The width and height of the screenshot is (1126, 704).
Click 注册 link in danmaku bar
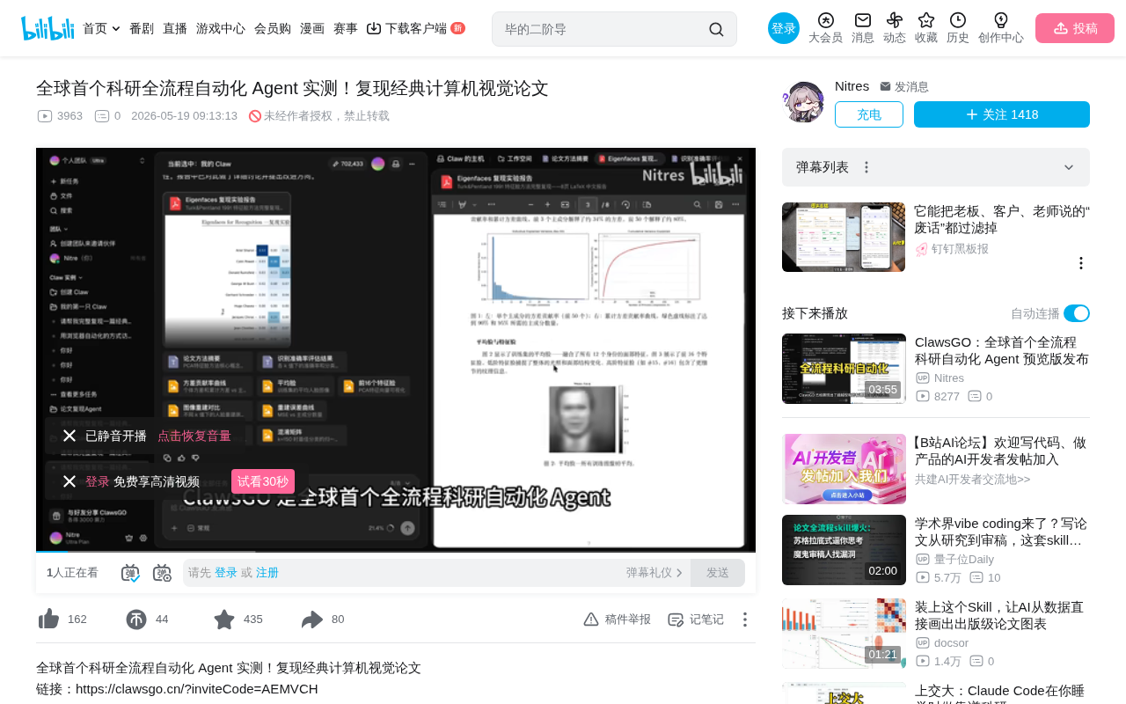pyautogui.click(x=267, y=573)
